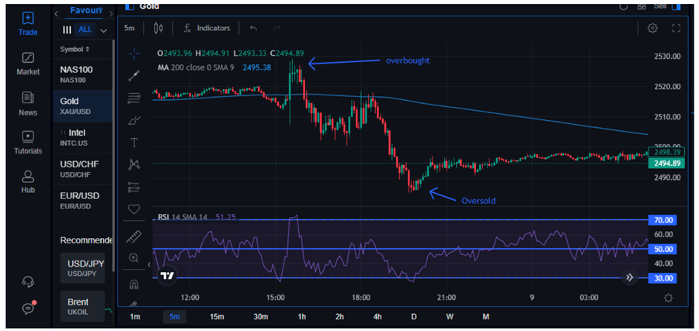Pick the text annotation tool
Screen dimensions: 699x331
coord(134,143)
